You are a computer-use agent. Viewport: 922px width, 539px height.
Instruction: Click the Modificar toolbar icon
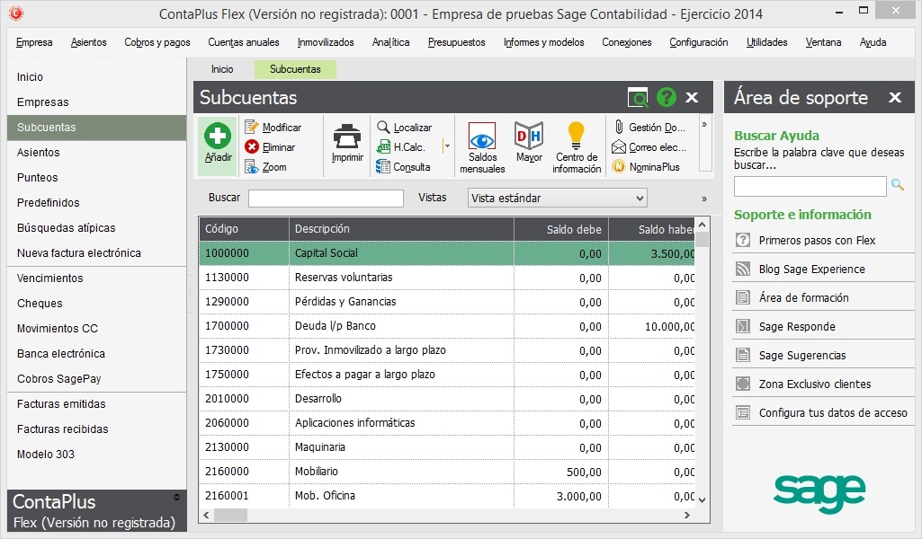(253, 128)
